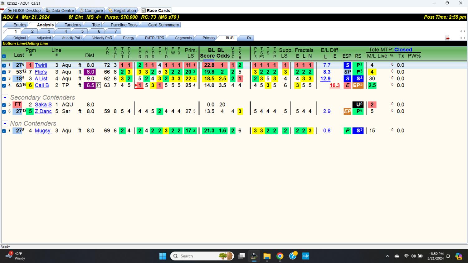Screen dimensions: 468x263
Task: Open the Call B horse link
Action: (42, 85)
